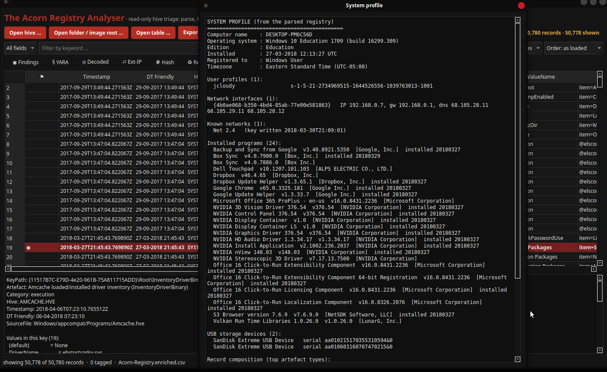Click the Open hive ... button
This screenshot has height=372, width=607.
[25, 33]
